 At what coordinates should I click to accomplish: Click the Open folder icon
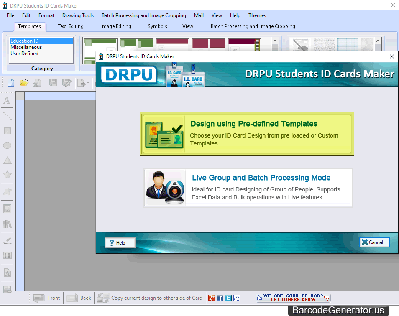[x=24, y=83]
